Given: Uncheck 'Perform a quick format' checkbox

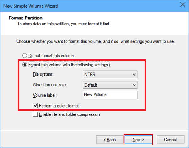Looking at the screenshot, I should tap(35, 105).
